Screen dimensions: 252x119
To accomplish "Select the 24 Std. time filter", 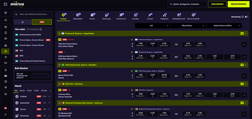I will click(44, 91).
